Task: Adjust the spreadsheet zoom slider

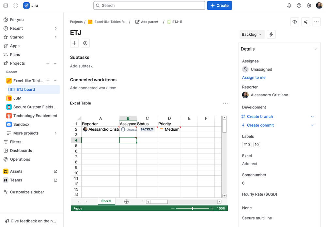Action: (x=193, y=208)
